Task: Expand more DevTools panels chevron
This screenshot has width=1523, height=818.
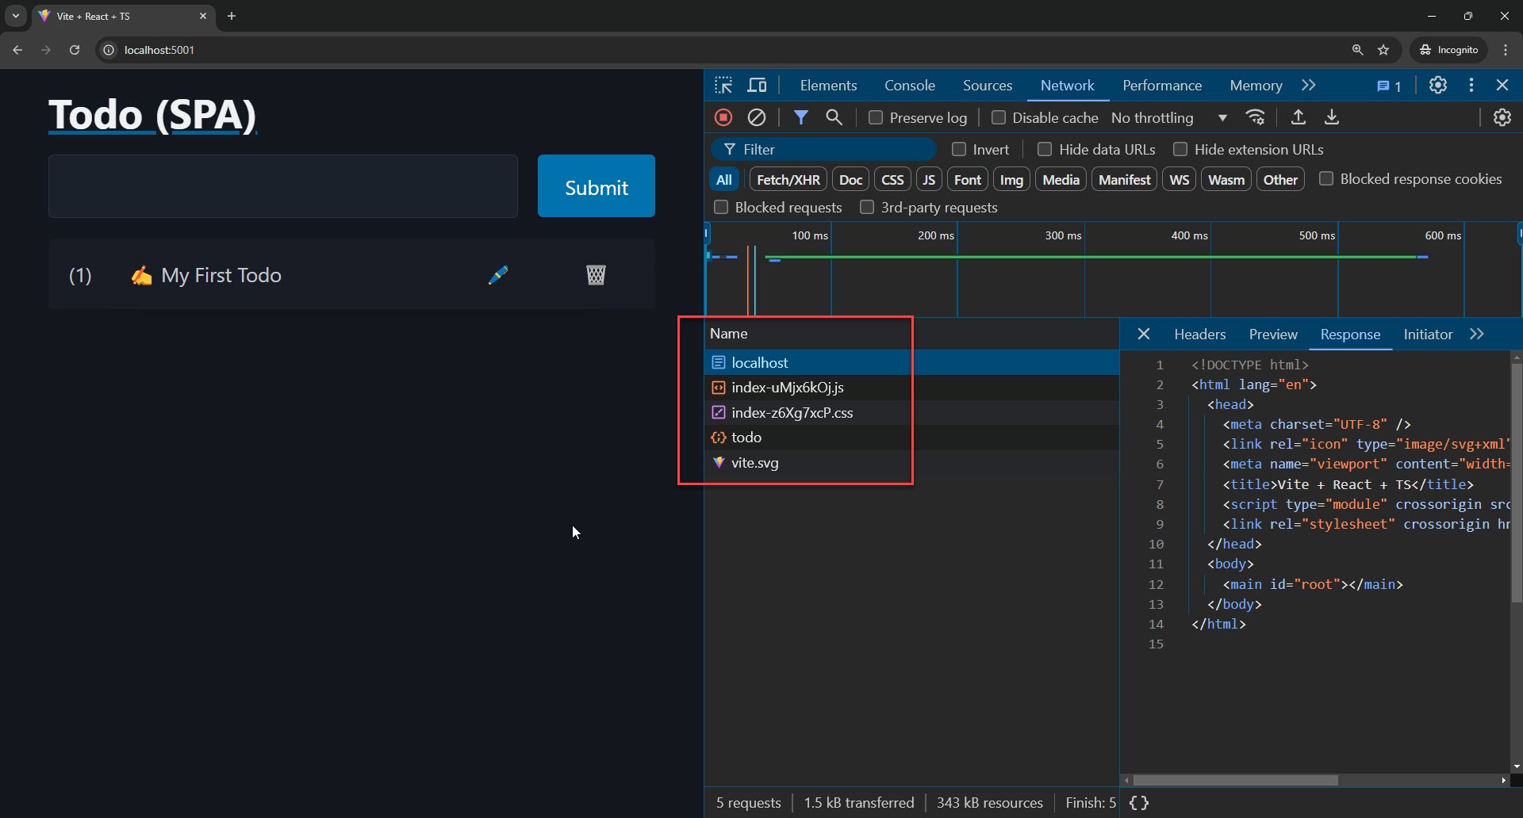Action: point(1309,86)
